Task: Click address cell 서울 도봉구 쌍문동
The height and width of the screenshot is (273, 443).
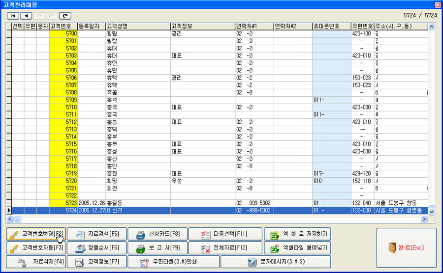Action: [401, 211]
